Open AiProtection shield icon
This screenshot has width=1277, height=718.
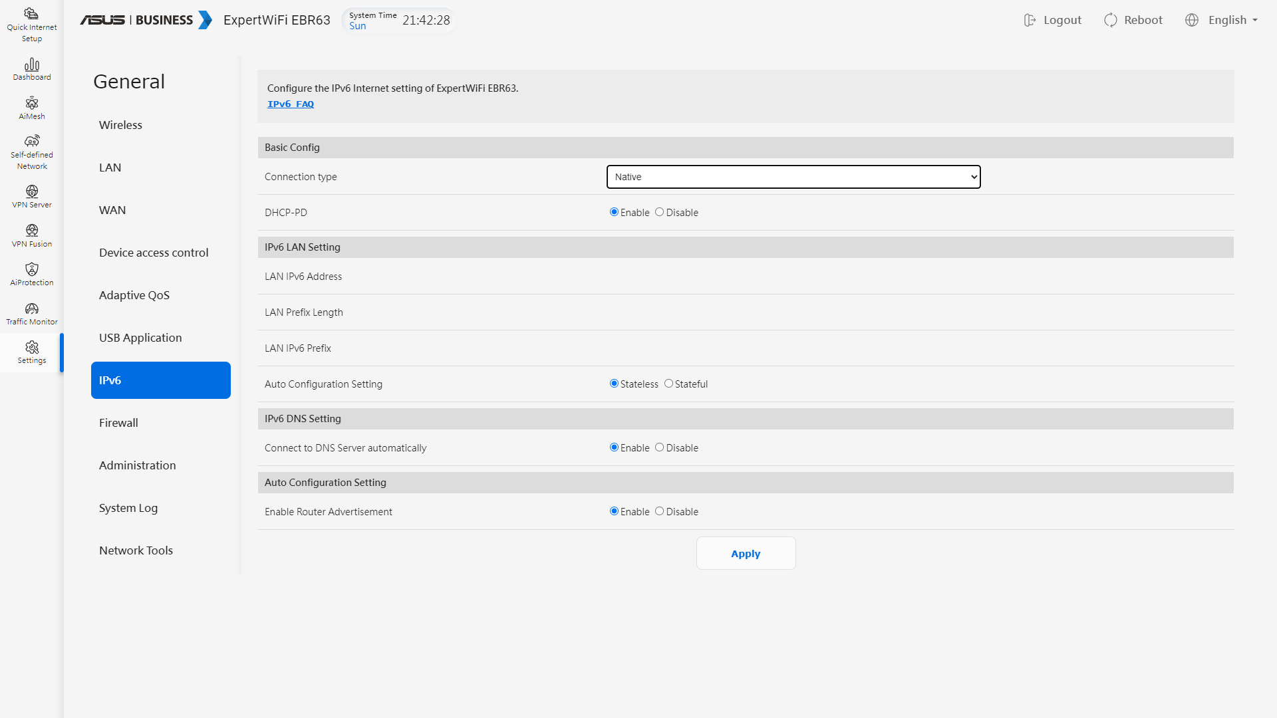31,270
